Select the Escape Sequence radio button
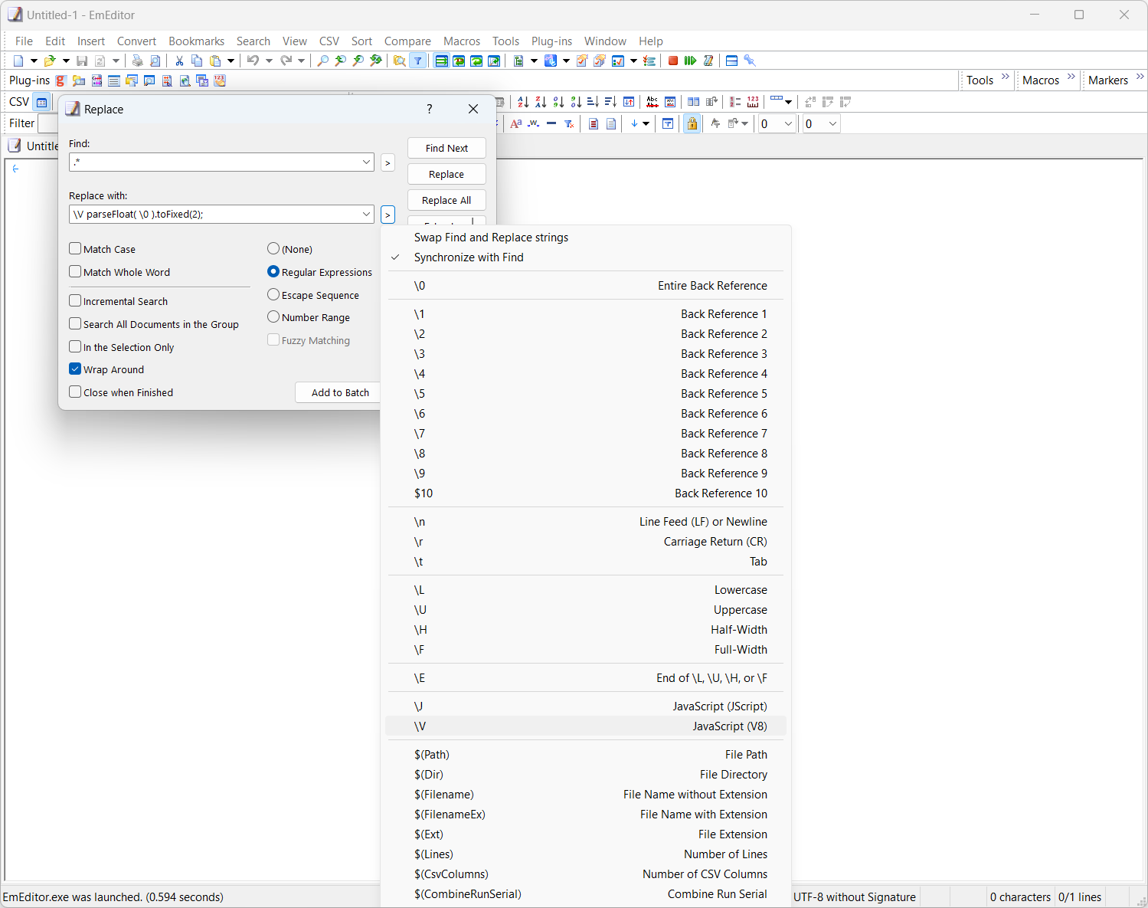 (x=273, y=294)
